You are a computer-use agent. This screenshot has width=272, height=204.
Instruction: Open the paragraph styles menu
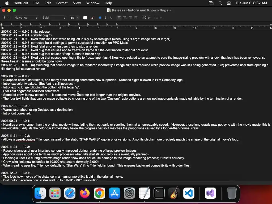[x=6, y=18]
